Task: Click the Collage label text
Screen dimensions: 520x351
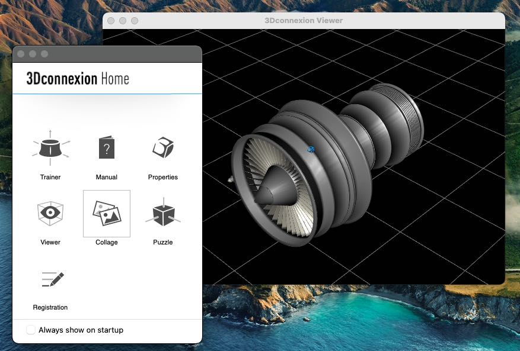Action: point(107,243)
